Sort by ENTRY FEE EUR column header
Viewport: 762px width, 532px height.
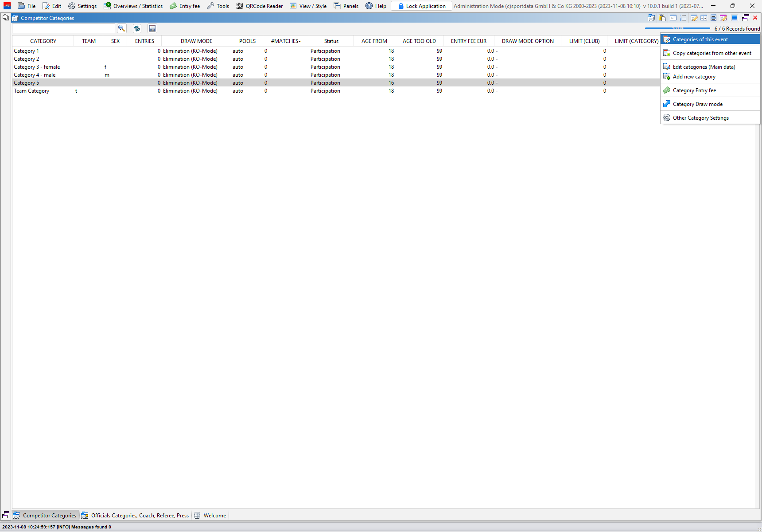pos(469,41)
